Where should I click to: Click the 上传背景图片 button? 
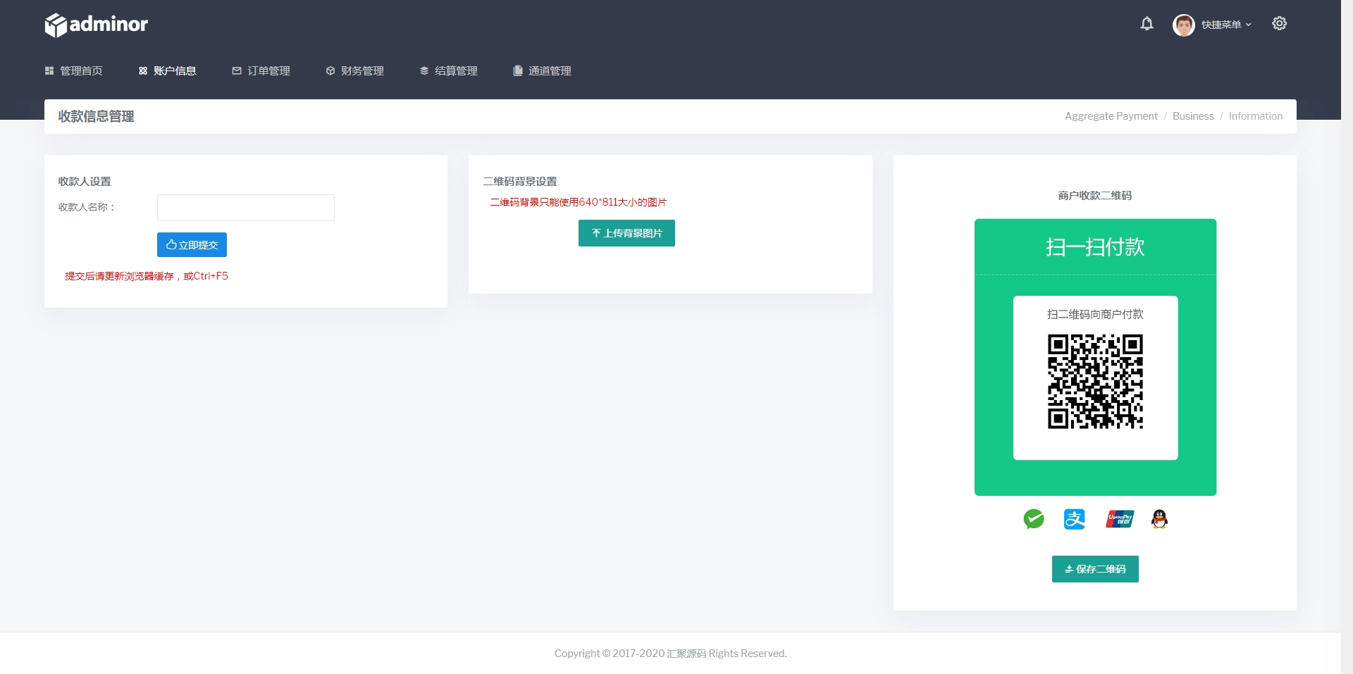pyautogui.click(x=626, y=233)
